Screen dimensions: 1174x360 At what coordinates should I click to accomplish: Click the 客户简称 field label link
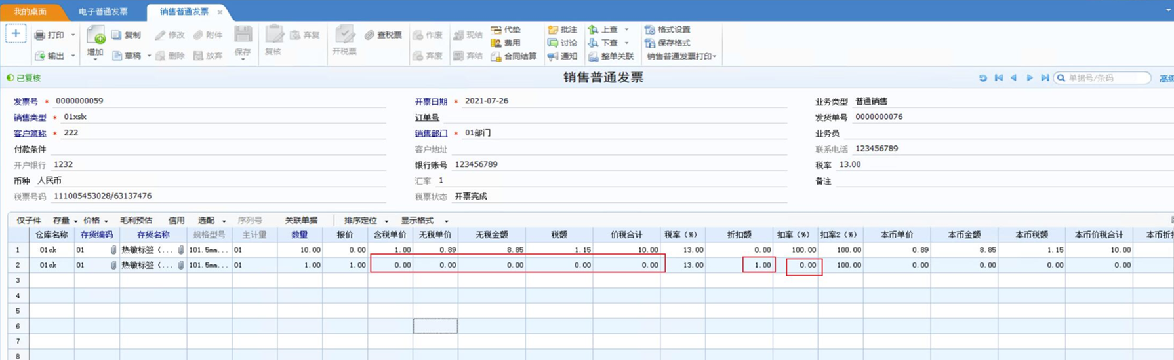30,134
